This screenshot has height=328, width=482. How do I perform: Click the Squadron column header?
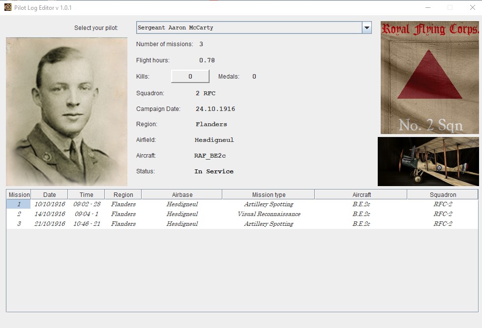click(x=443, y=194)
